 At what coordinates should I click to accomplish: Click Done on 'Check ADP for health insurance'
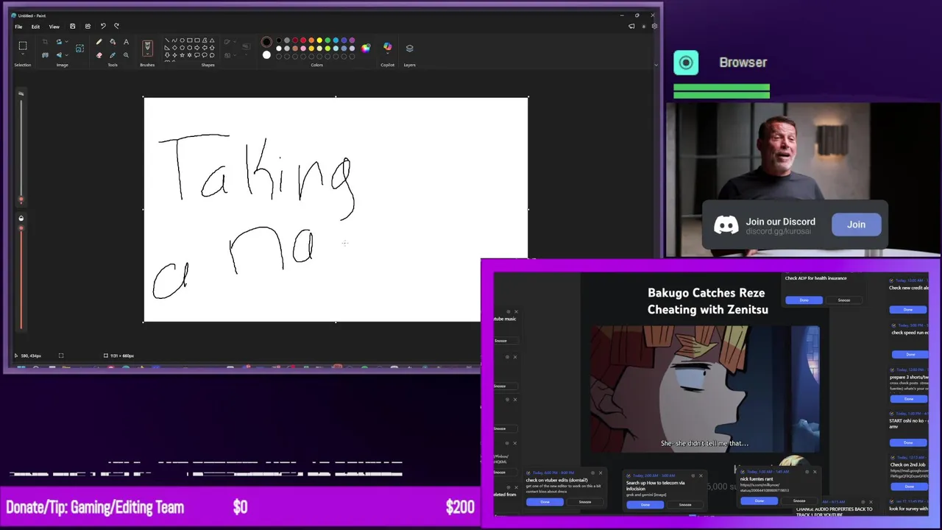coord(804,300)
